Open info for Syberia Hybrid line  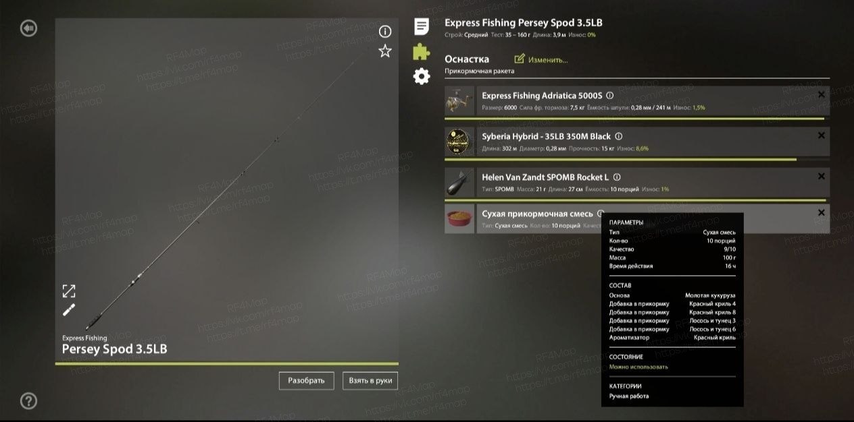point(619,136)
